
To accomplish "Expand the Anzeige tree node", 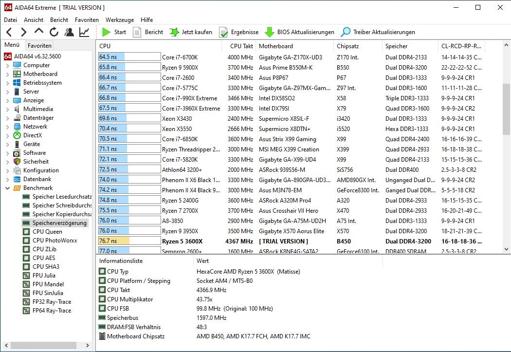I will [7, 101].
